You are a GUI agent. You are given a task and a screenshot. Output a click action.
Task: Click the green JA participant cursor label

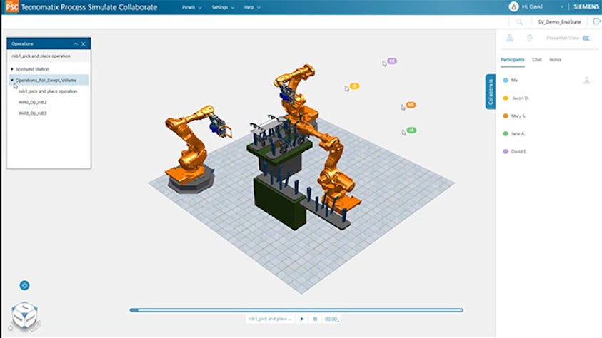click(x=411, y=130)
